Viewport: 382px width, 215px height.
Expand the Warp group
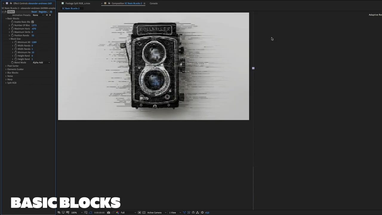(6, 79)
